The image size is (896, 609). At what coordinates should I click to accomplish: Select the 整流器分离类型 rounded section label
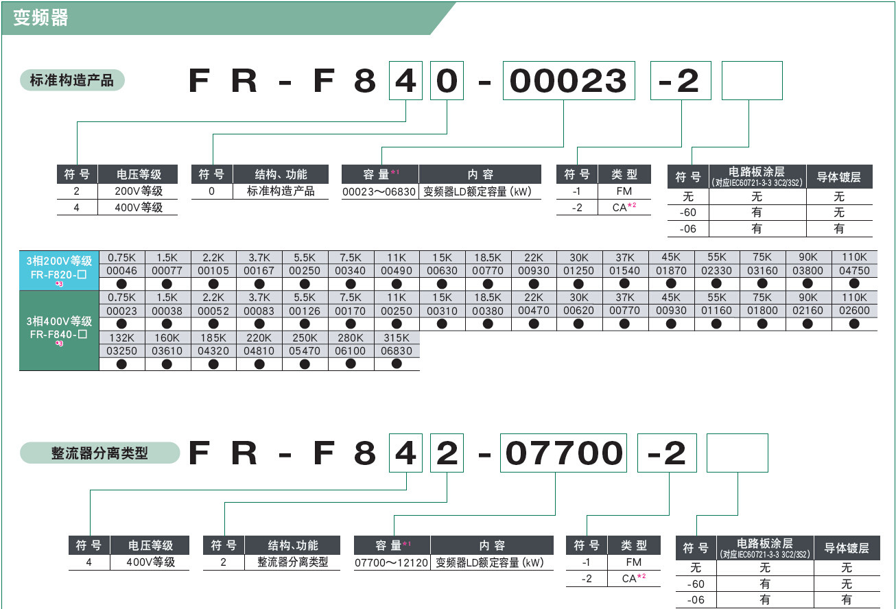click(100, 453)
